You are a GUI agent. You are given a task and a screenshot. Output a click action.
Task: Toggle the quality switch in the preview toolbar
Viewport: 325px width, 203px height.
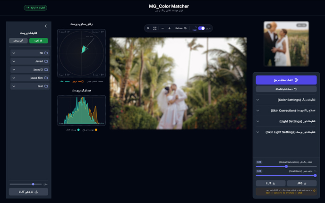(x=201, y=28)
